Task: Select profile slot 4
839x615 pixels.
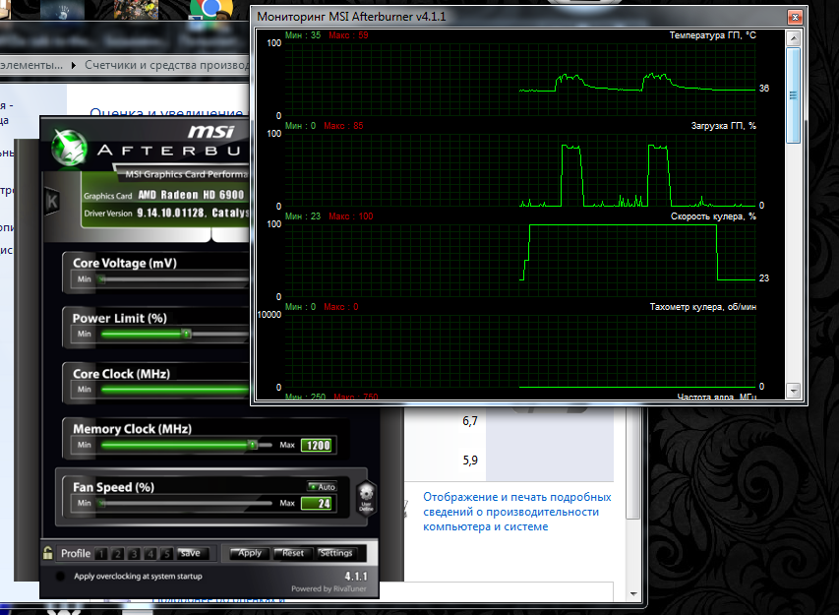Action: [x=150, y=553]
